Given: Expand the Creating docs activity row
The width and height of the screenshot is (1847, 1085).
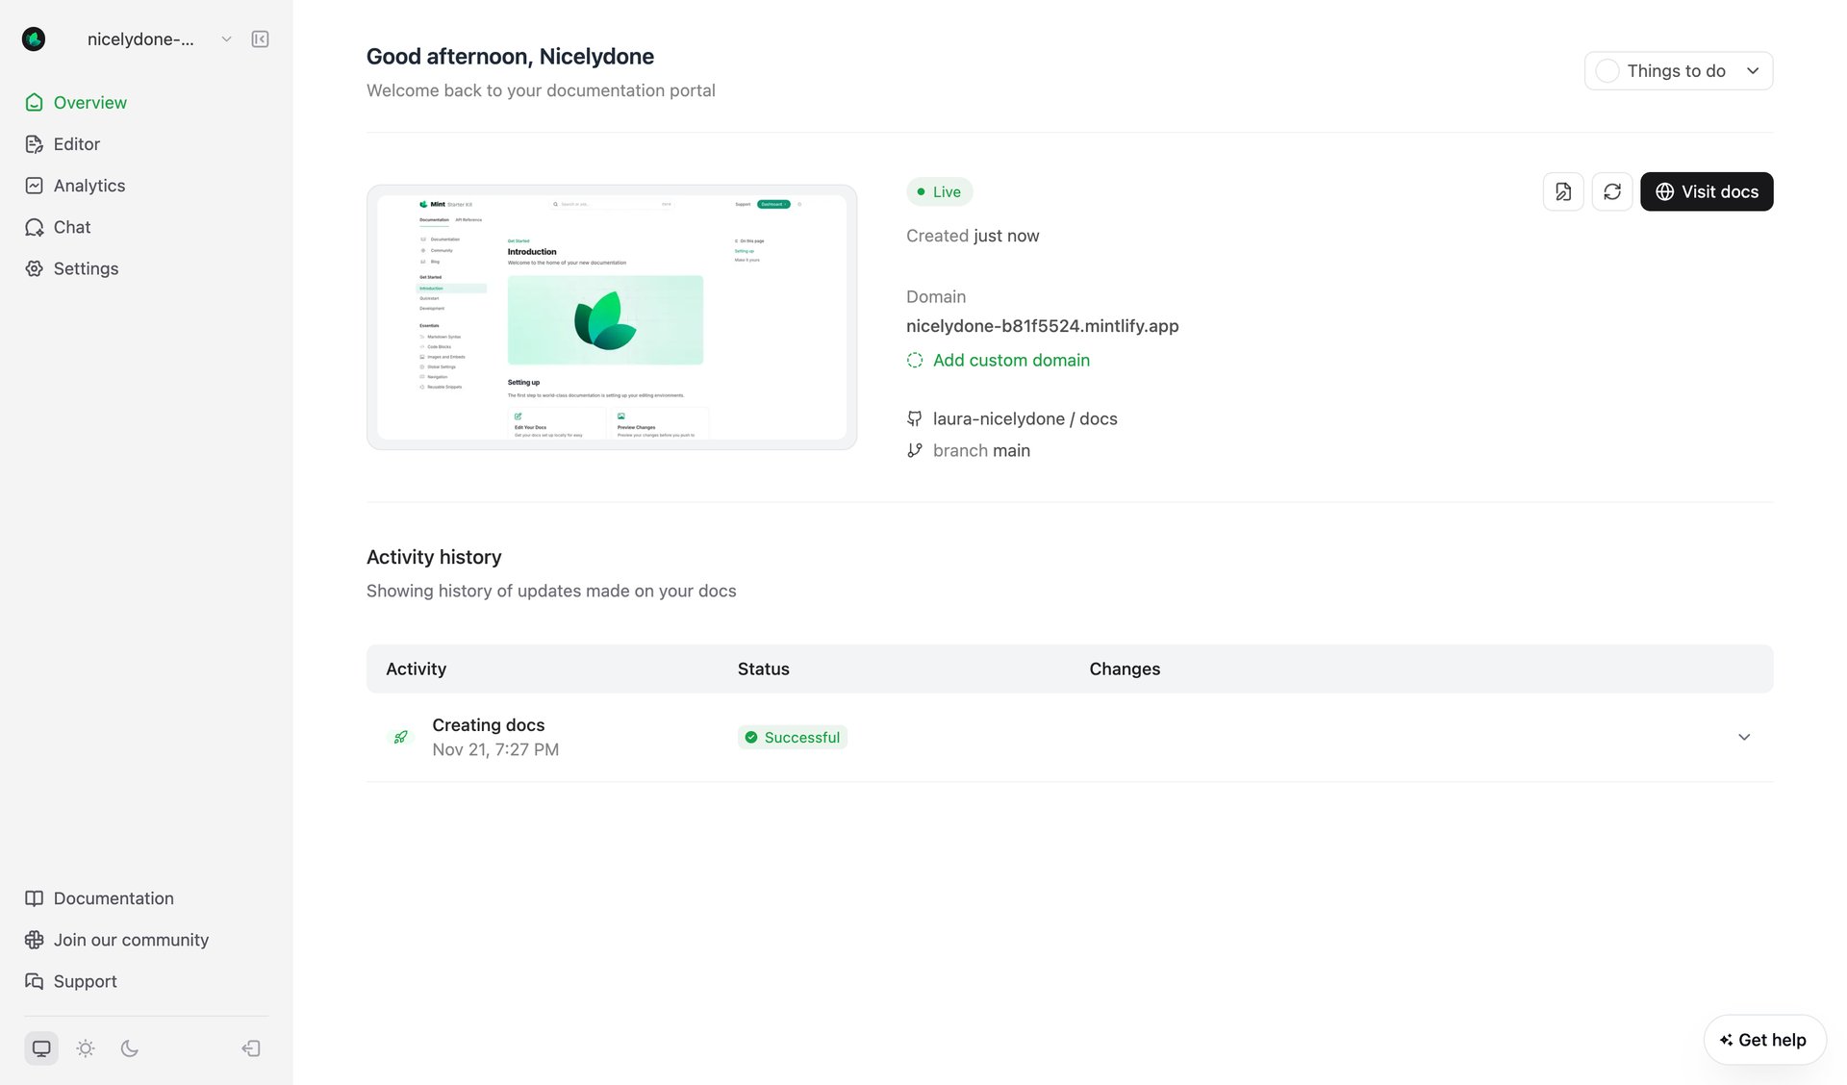Looking at the screenshot, I should click(x=1745, y=737).
